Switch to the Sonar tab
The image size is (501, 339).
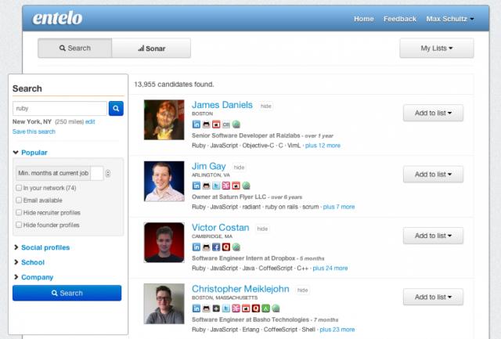coord(151,49)
